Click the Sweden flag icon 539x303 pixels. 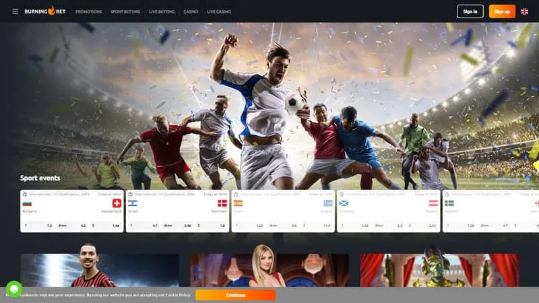coord(449,203)
